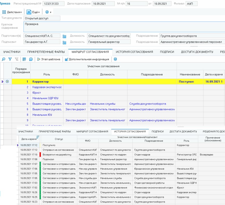Viewport: 225px width, 205px height.
Task: Click the current-row arrow beside Корректор row
Action: 2,82
